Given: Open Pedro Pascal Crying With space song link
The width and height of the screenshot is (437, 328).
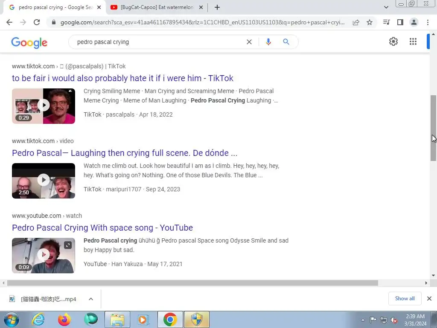Looking at the screenshot, I should tap(102, 228).
